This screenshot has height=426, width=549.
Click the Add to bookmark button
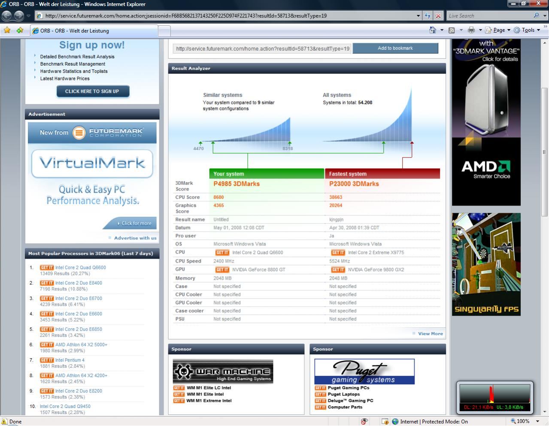pos(395,48)
